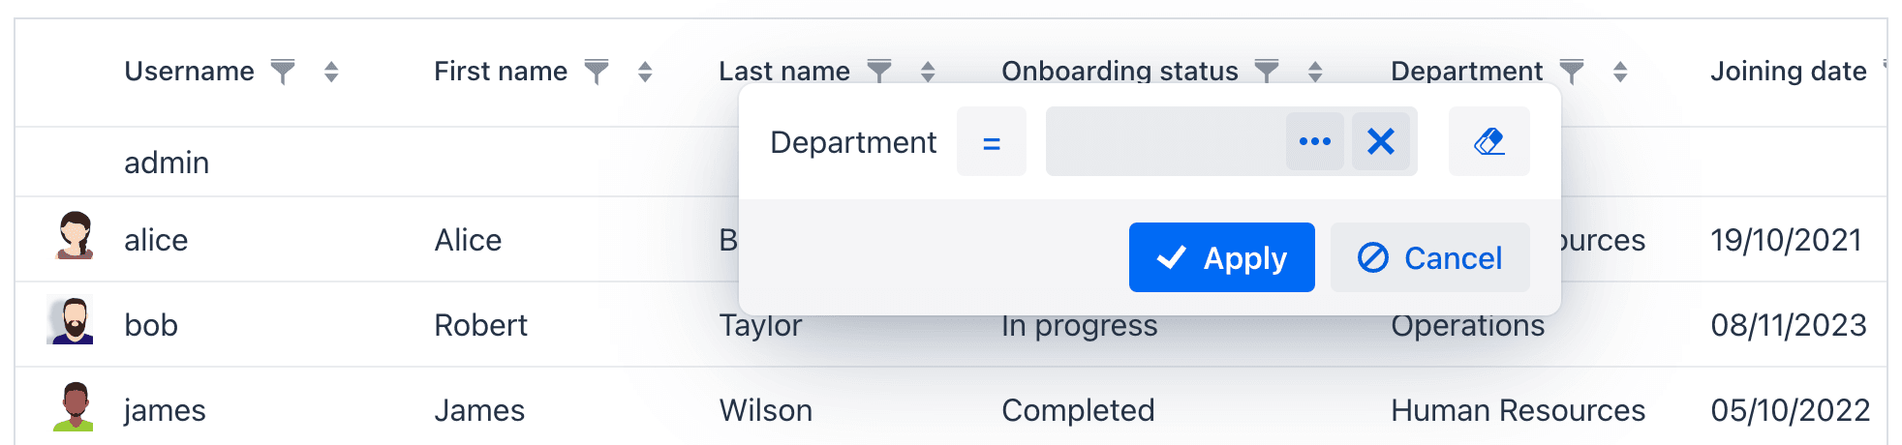Sort by the Username column
The width and height of the screenshot is (1902, 445).
pyautogui.click(x=331, y=72)
